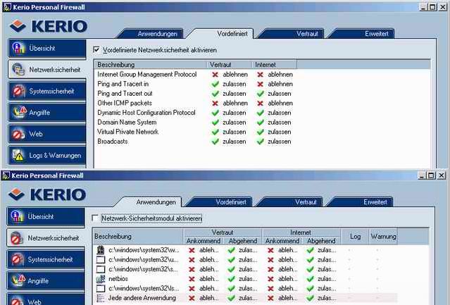Viewport: 450px width, 305px height.
Task: Click Vertraut Ankommend column header
Action: pyautogui.click(x=204, y=241)
